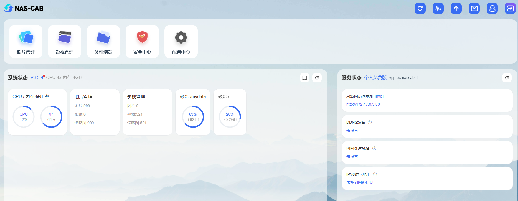Click 图片:999 in photo stats

[x=82, y=106]
